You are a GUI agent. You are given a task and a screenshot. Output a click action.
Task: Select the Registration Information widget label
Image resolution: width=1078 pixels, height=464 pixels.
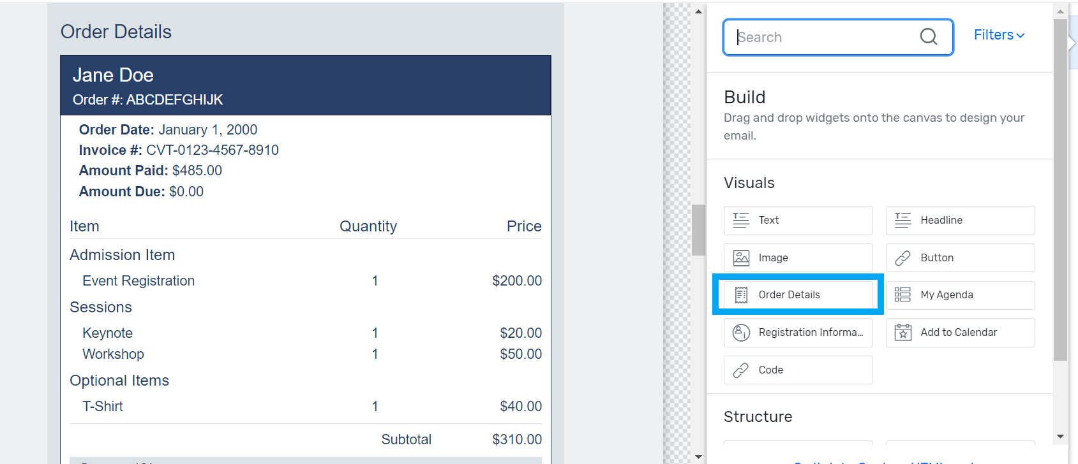click(x=811, y=332)
